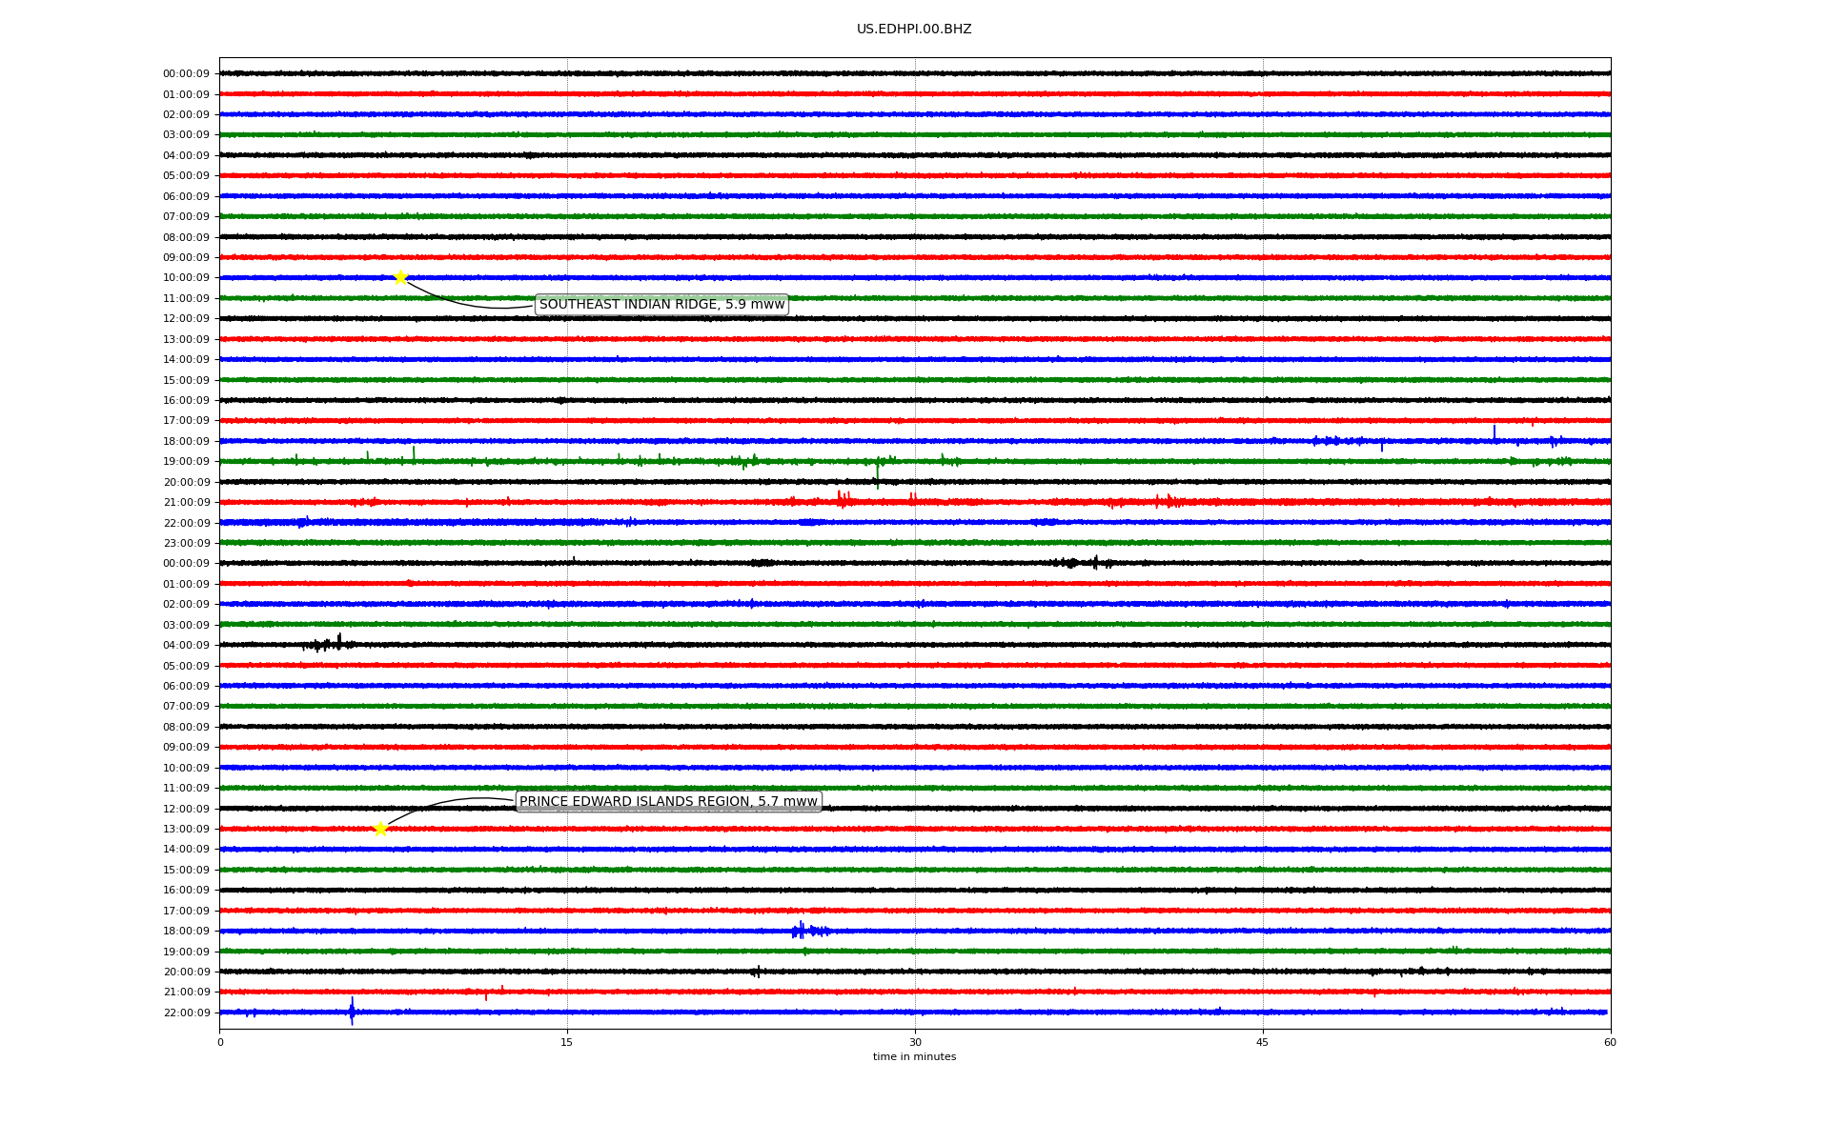This screenshot has height=1143, width=1830.
Task: Click the blue burst on the second 18:00:09 trace
Action: 803,931
